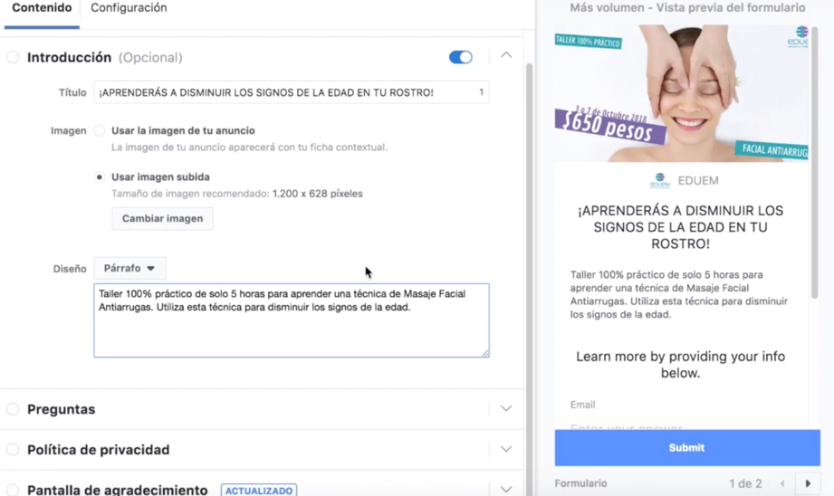834x496 pixels.
Task: Click the textarea resize handle corner
Action: [x=485, y=353]
